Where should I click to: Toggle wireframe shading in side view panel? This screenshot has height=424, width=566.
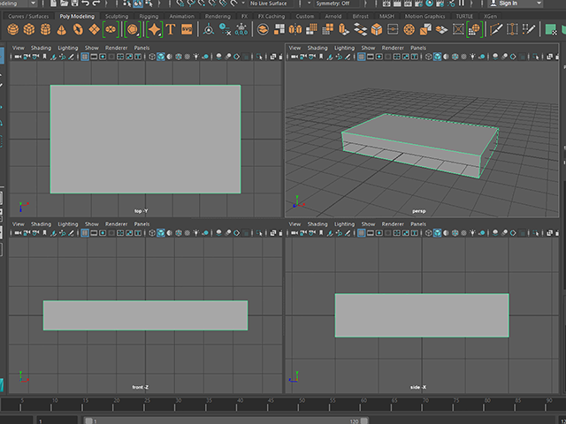click(x=428, y=233)
